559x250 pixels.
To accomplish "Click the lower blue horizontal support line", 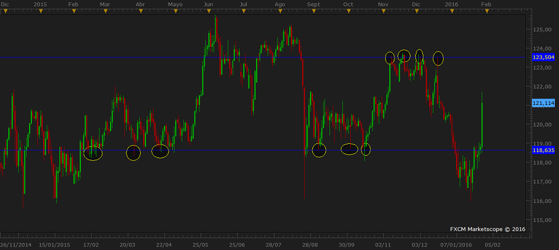I will point(237,150).
